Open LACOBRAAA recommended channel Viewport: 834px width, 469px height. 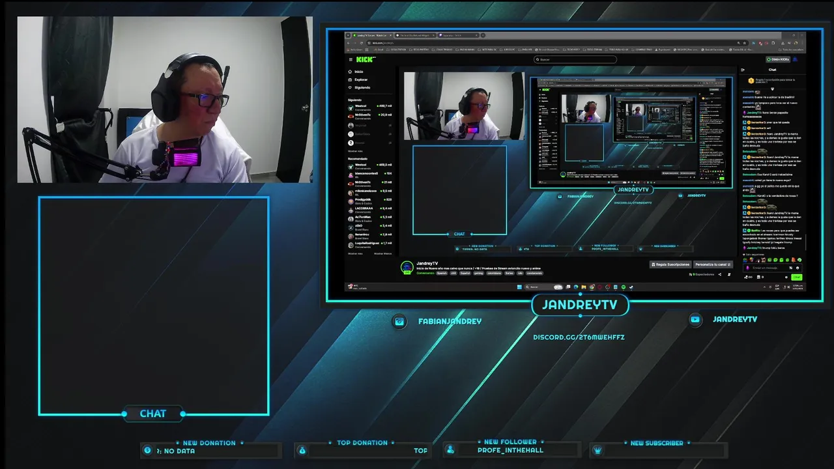(370, 210)
